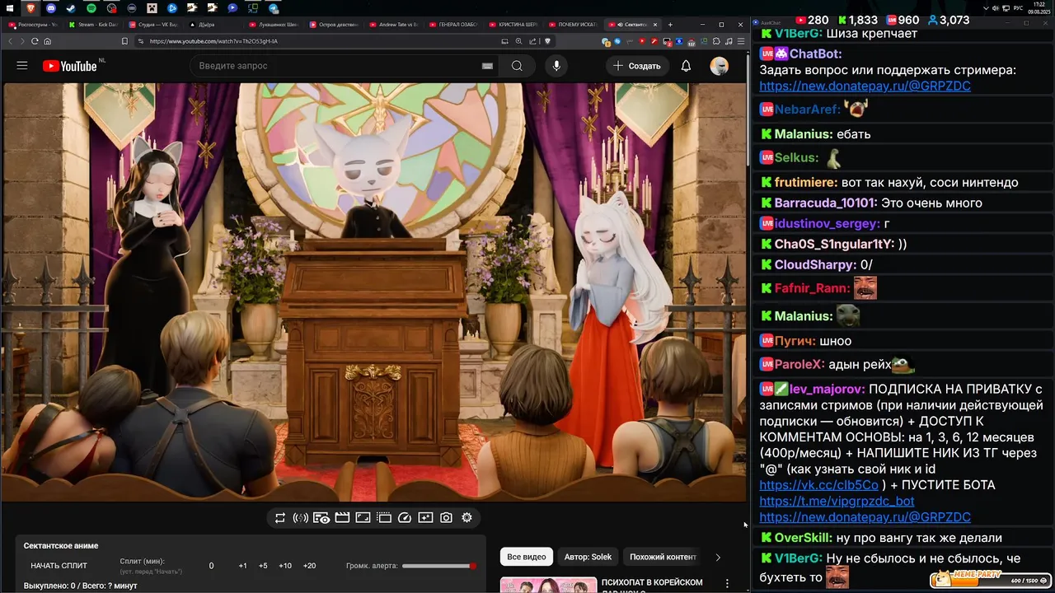Click the "Создать" create button

(x=637, y=66)
